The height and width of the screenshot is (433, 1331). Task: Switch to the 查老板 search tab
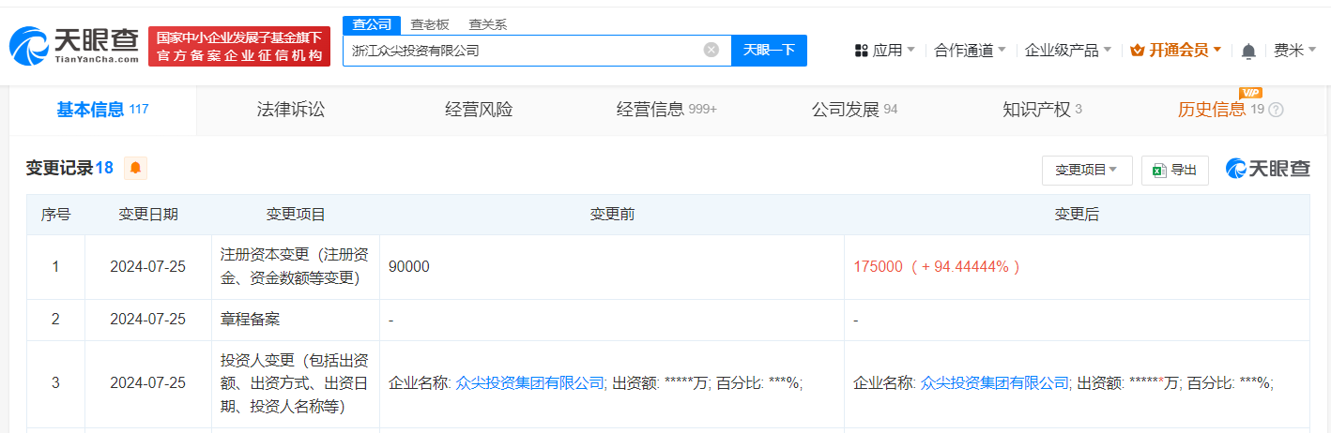coord(430,24)
